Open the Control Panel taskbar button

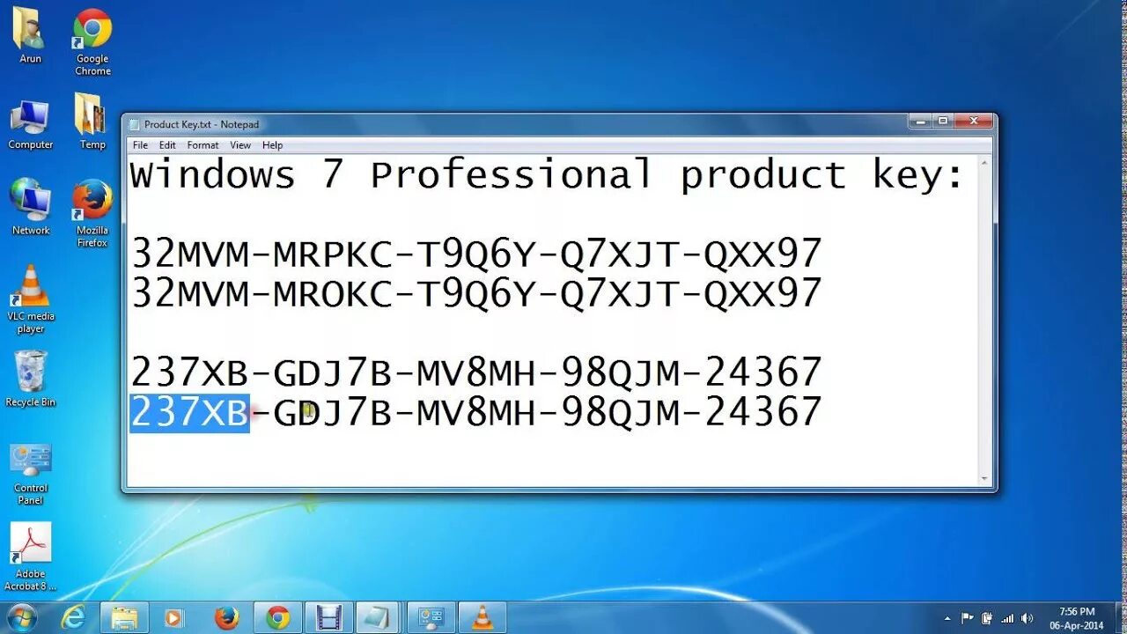tap(431, 618)
